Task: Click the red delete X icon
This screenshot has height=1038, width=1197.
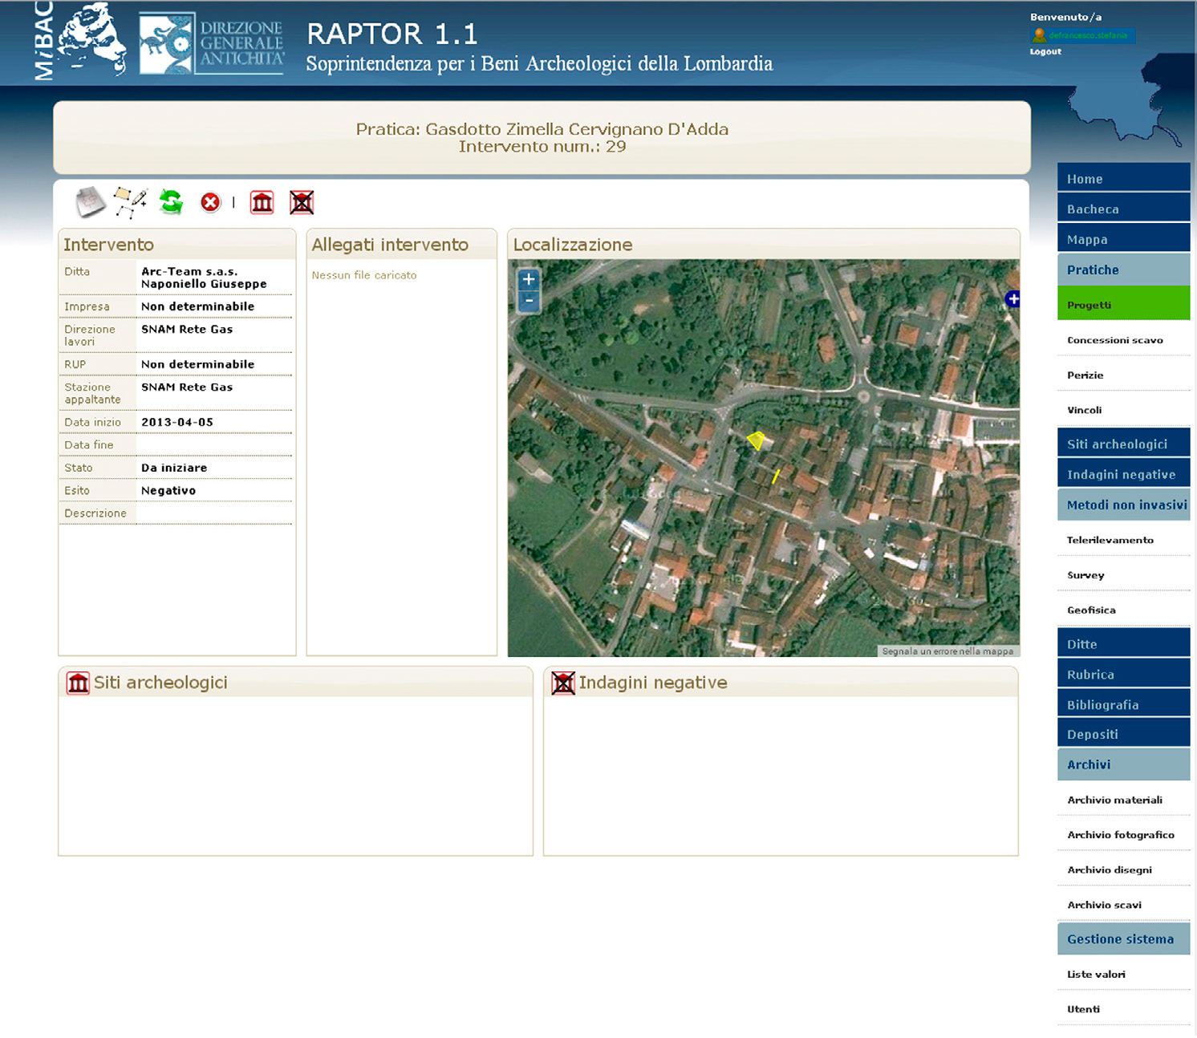Action: [210, 202]
